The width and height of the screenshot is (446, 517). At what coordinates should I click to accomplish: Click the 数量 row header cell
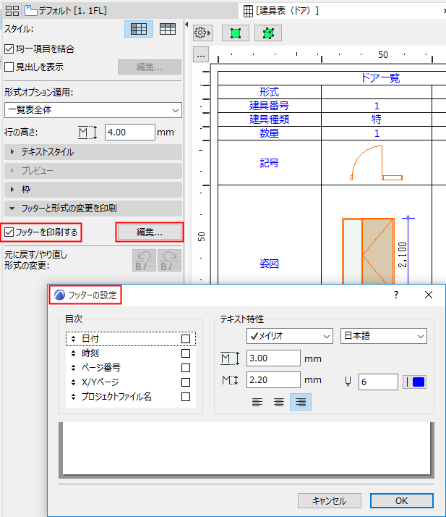pyautogui.click(x=270, y=133)
